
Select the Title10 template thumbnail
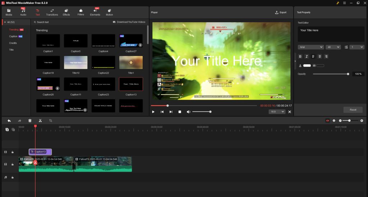coord(75,62)
